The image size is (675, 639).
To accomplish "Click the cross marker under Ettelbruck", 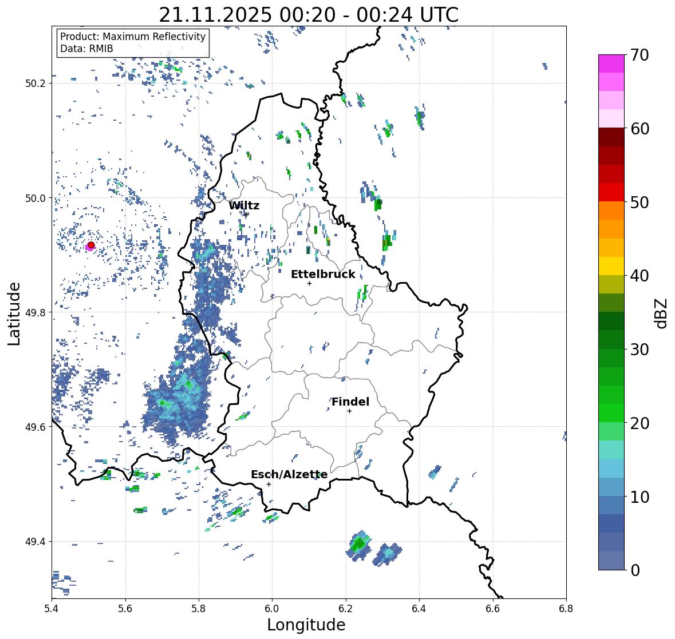I will [x=309, y=283].
